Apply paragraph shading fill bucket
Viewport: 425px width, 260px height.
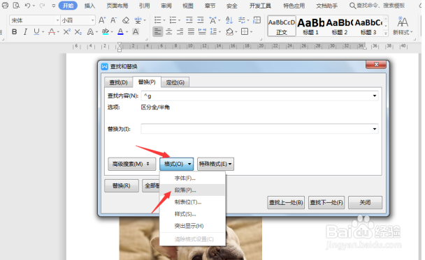229,32
